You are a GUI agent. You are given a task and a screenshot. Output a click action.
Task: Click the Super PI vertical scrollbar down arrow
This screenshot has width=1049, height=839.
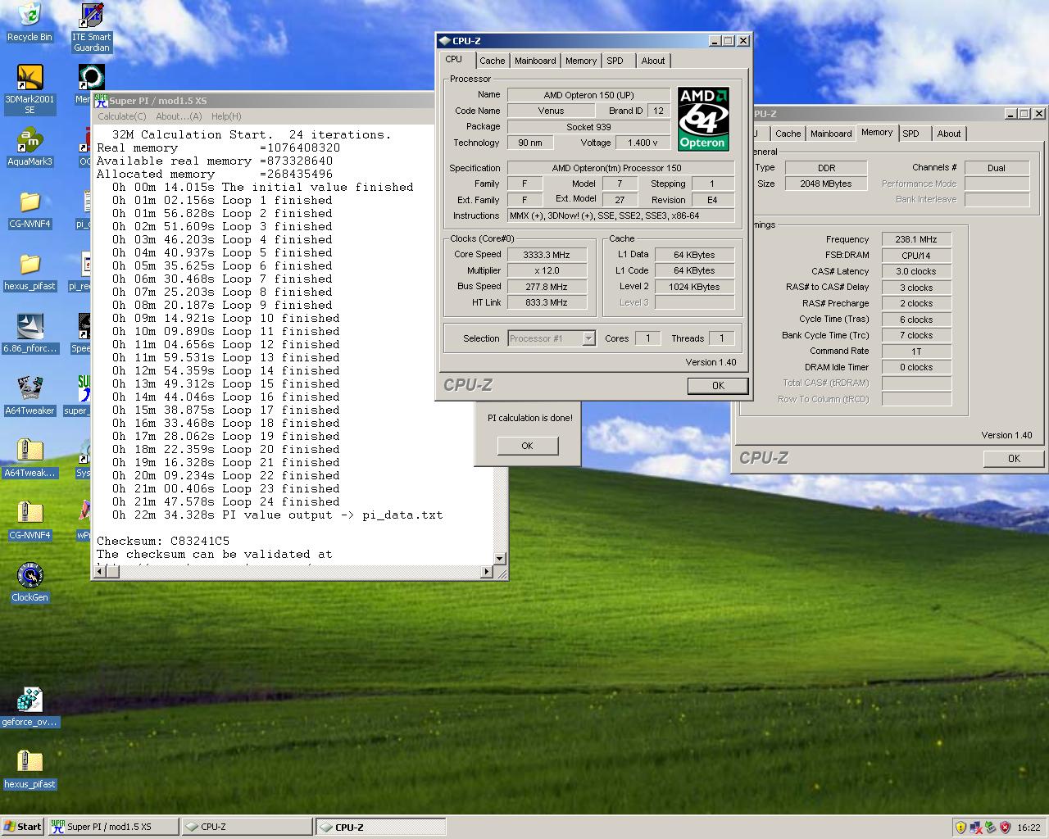pyautogui.click(x=499, y=558)
